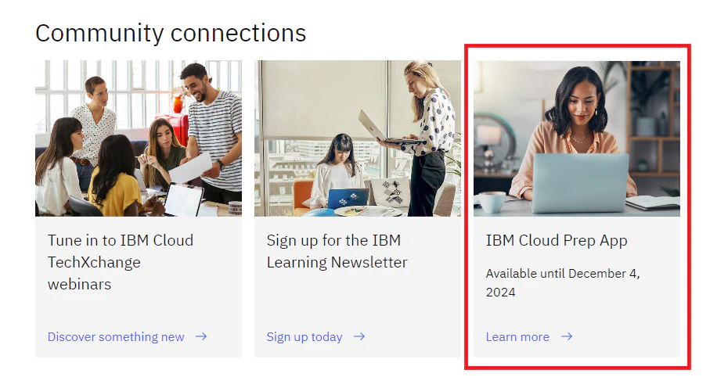
Task: Click the IBM Cloud Prep App title
Action: tap(557, 240)
